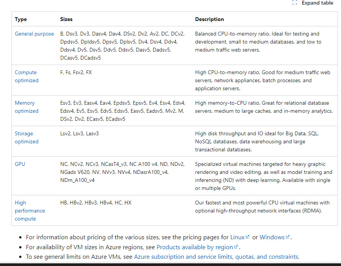Click the text 'medium traffic web servers.'
Screen dimensions: 341x266
pos(228,50)
